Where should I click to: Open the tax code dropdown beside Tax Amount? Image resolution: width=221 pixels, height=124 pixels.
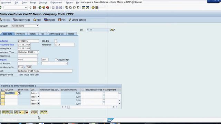[66, 63]
